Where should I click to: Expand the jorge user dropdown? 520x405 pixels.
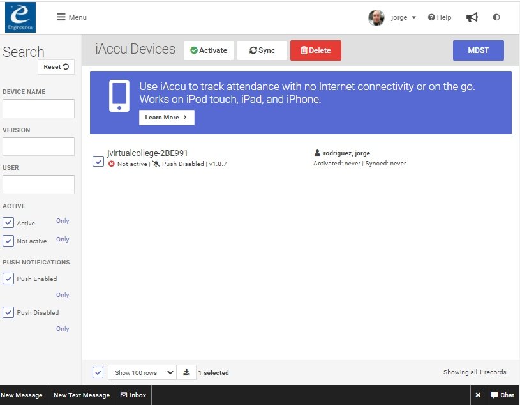point(403,18)
